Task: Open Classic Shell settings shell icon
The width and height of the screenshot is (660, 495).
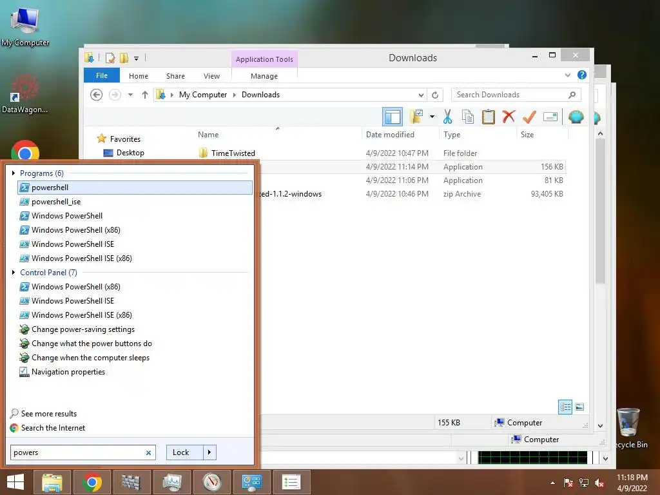Action: 576,117
